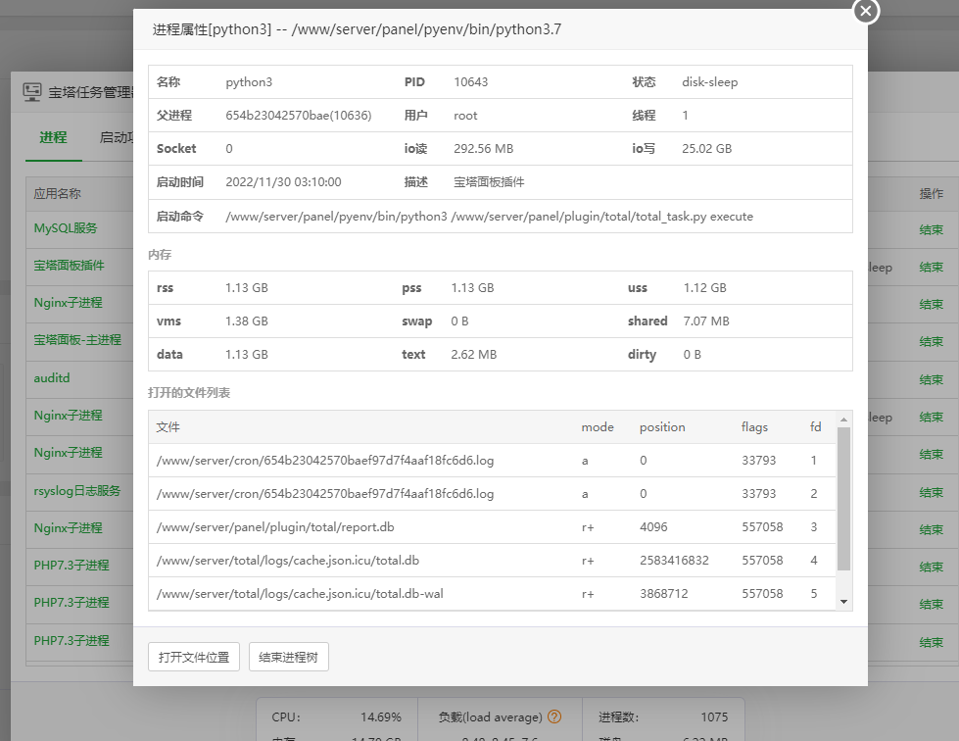
Task: Click the 结束进程树 button
Action: (288, 657)
